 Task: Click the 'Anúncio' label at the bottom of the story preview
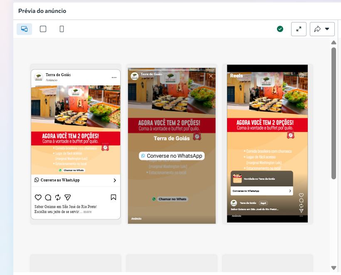[136, 219]
